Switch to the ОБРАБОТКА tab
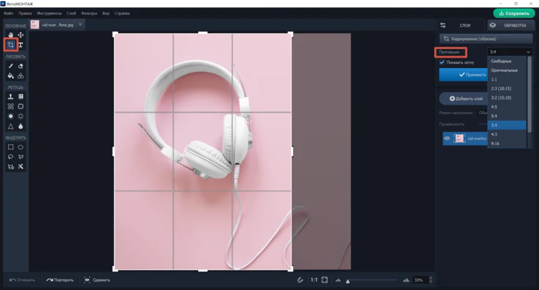This screenshot has width=539, height=290. [510, 25]
